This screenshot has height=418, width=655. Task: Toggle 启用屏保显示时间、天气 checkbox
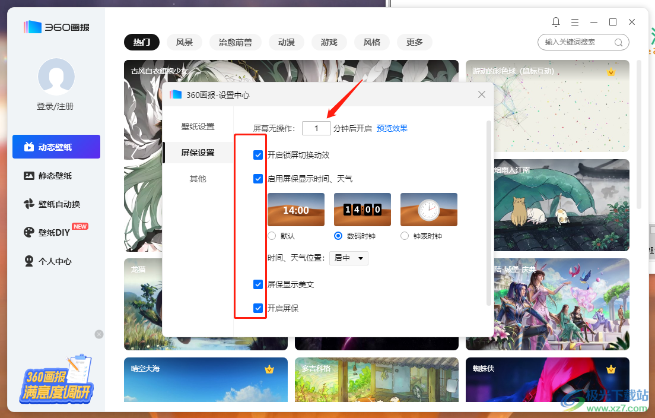pyautogui.click(x=257, y=179)
